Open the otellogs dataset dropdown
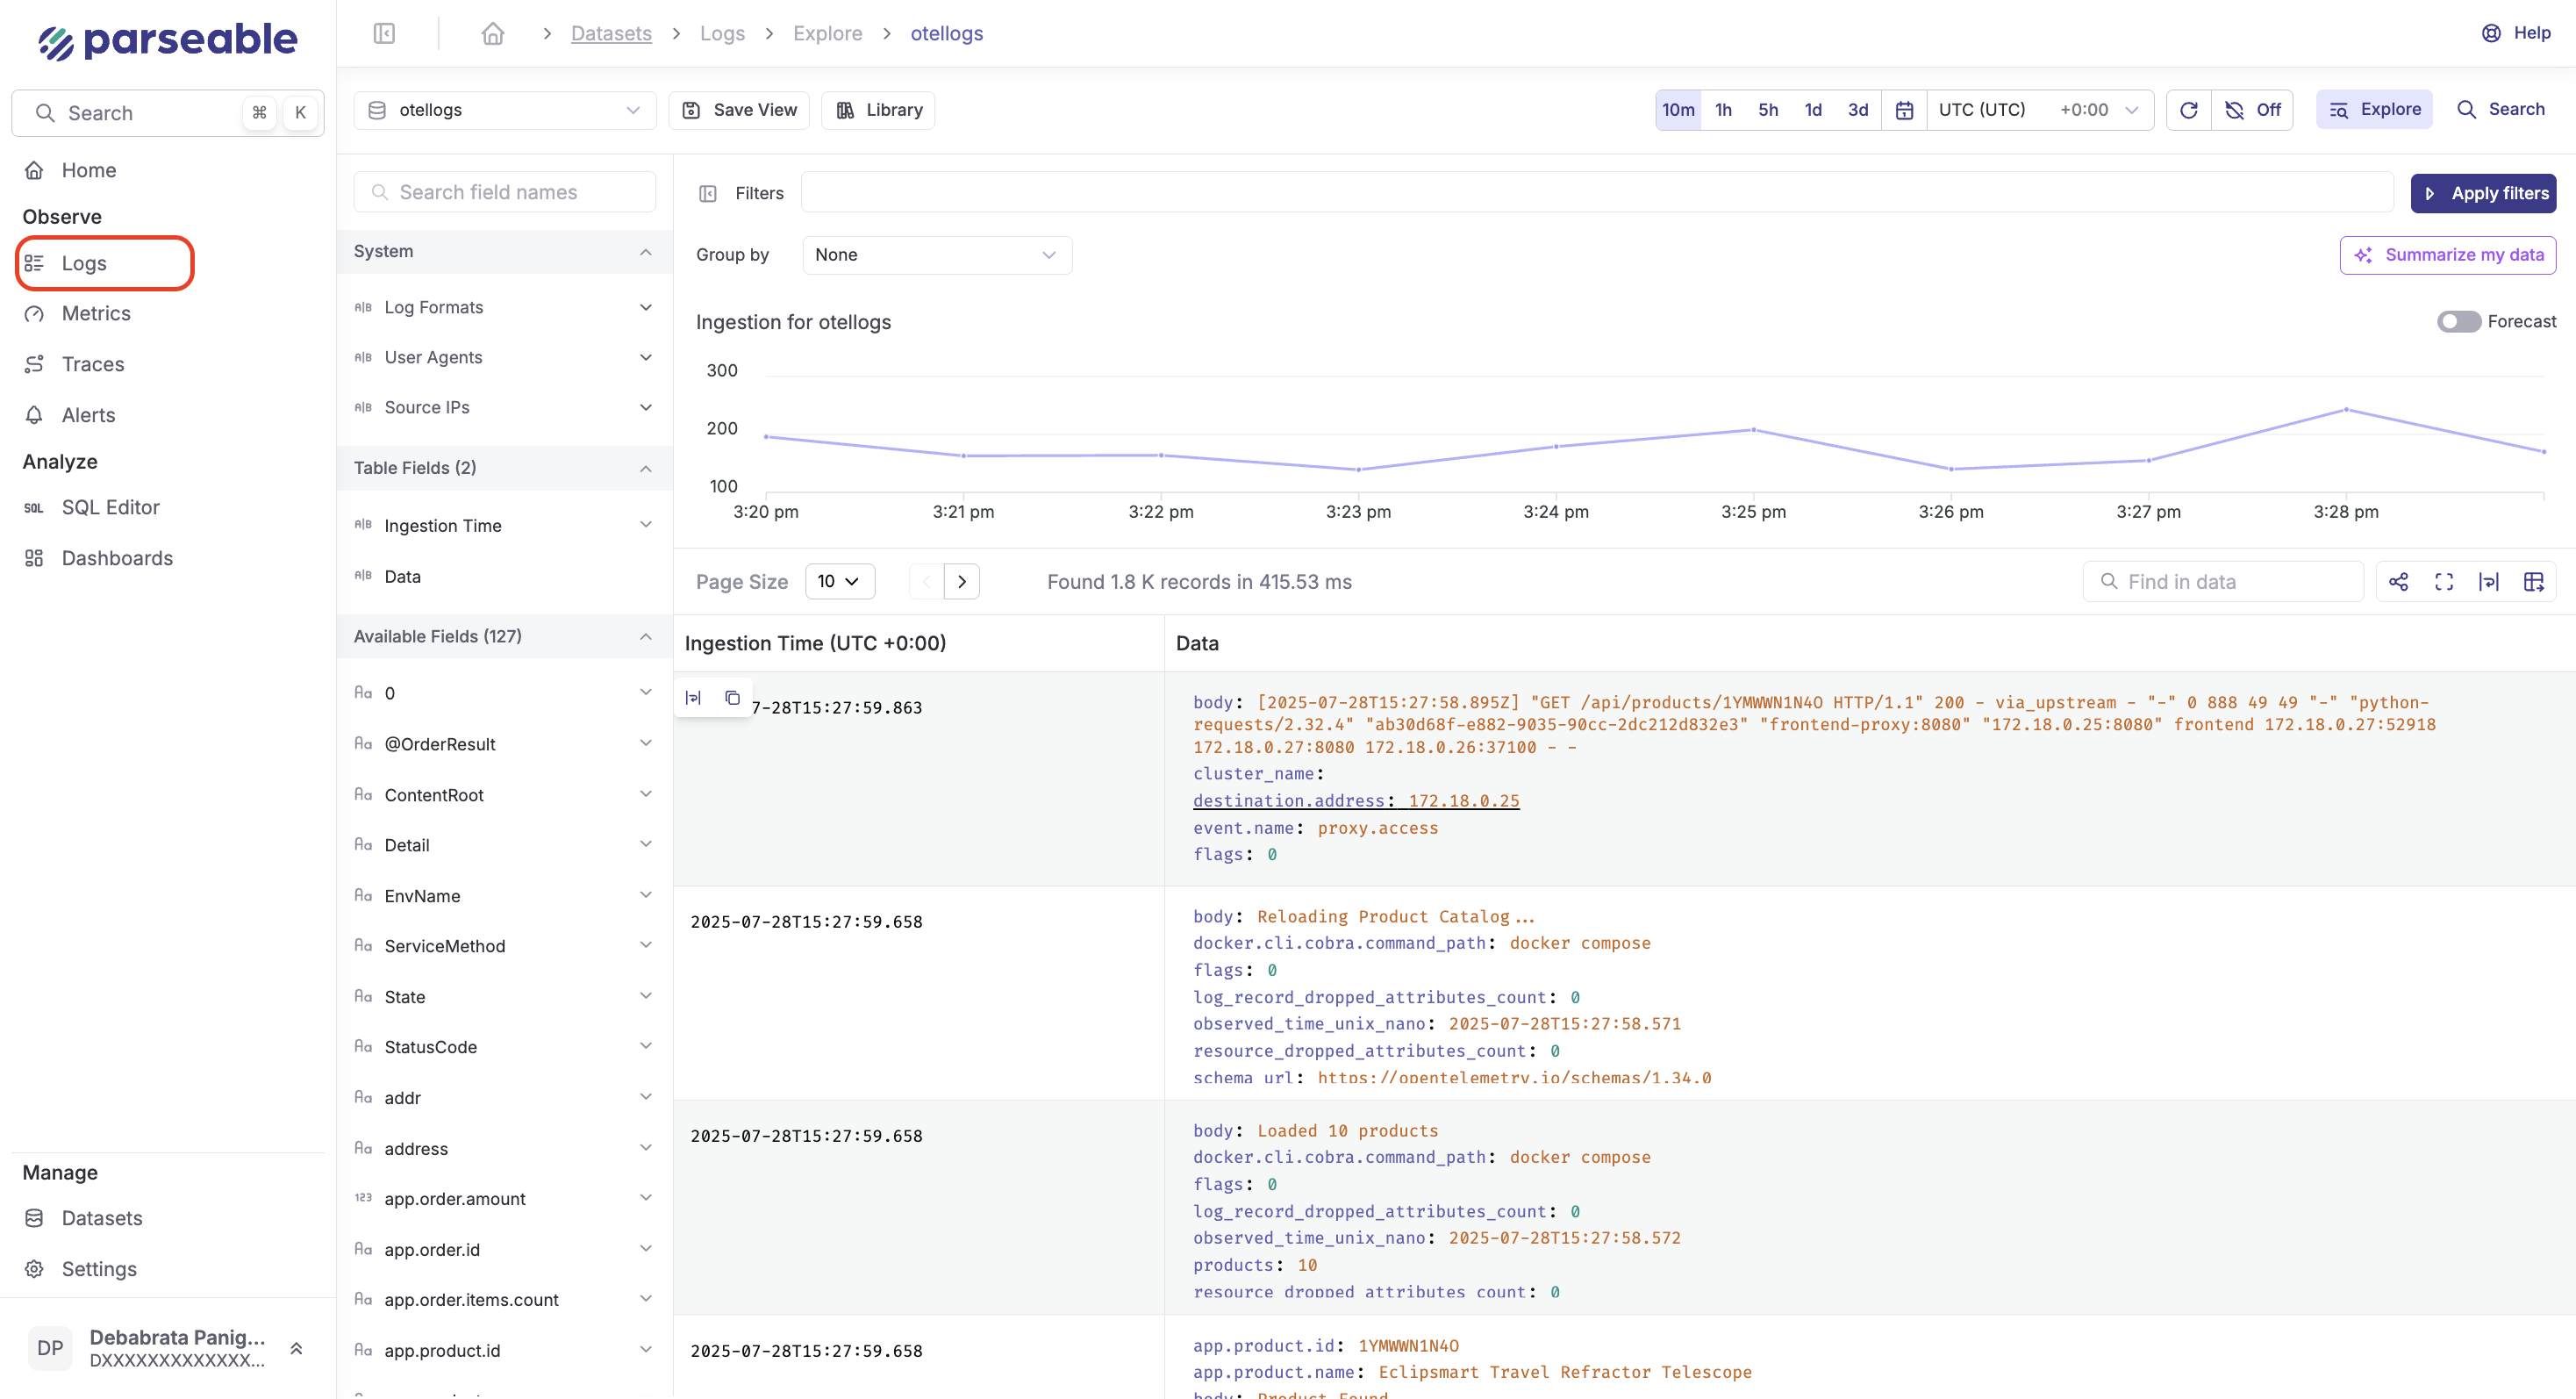The height and width of the screenshot is (1399, 2576). point(504,110)
